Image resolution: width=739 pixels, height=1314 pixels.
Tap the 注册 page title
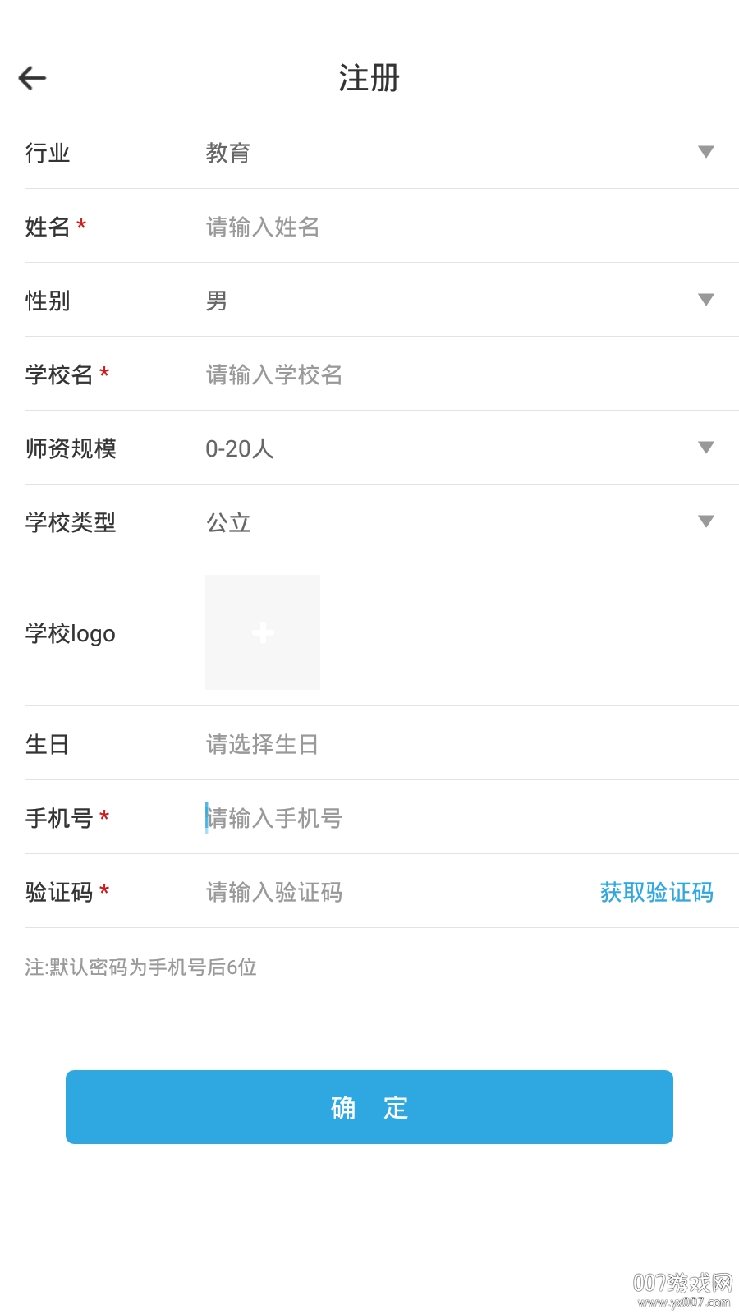(369, 79)
